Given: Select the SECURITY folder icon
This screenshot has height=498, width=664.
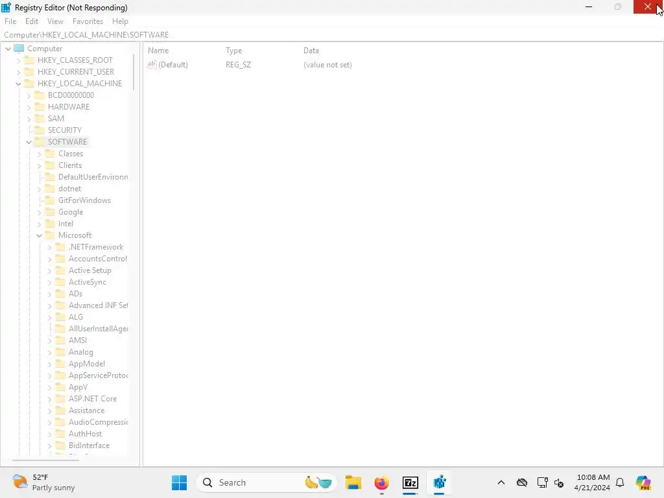Looking at the screenshot, I should click(x=40, y=130).
